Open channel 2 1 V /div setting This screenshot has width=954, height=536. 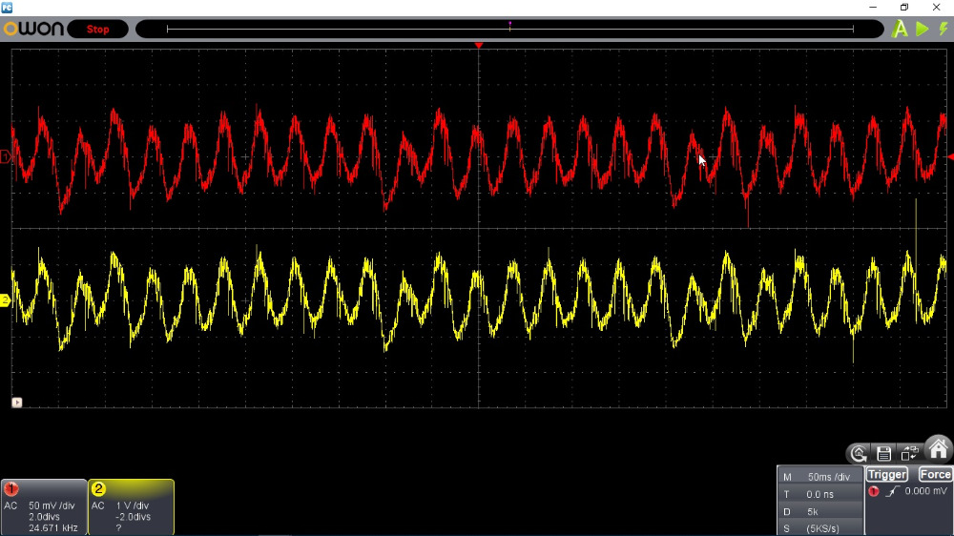(x=132, y=505)
